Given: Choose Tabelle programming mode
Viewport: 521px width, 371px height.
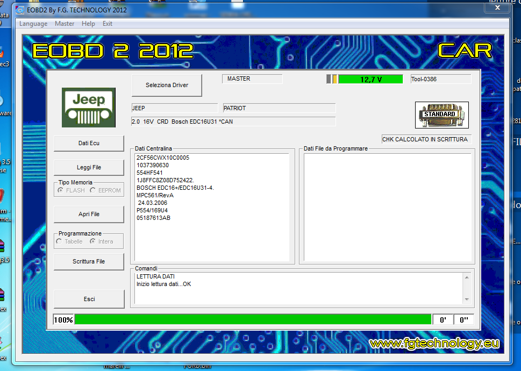Looking at the screenshot, I should point(59,241).
